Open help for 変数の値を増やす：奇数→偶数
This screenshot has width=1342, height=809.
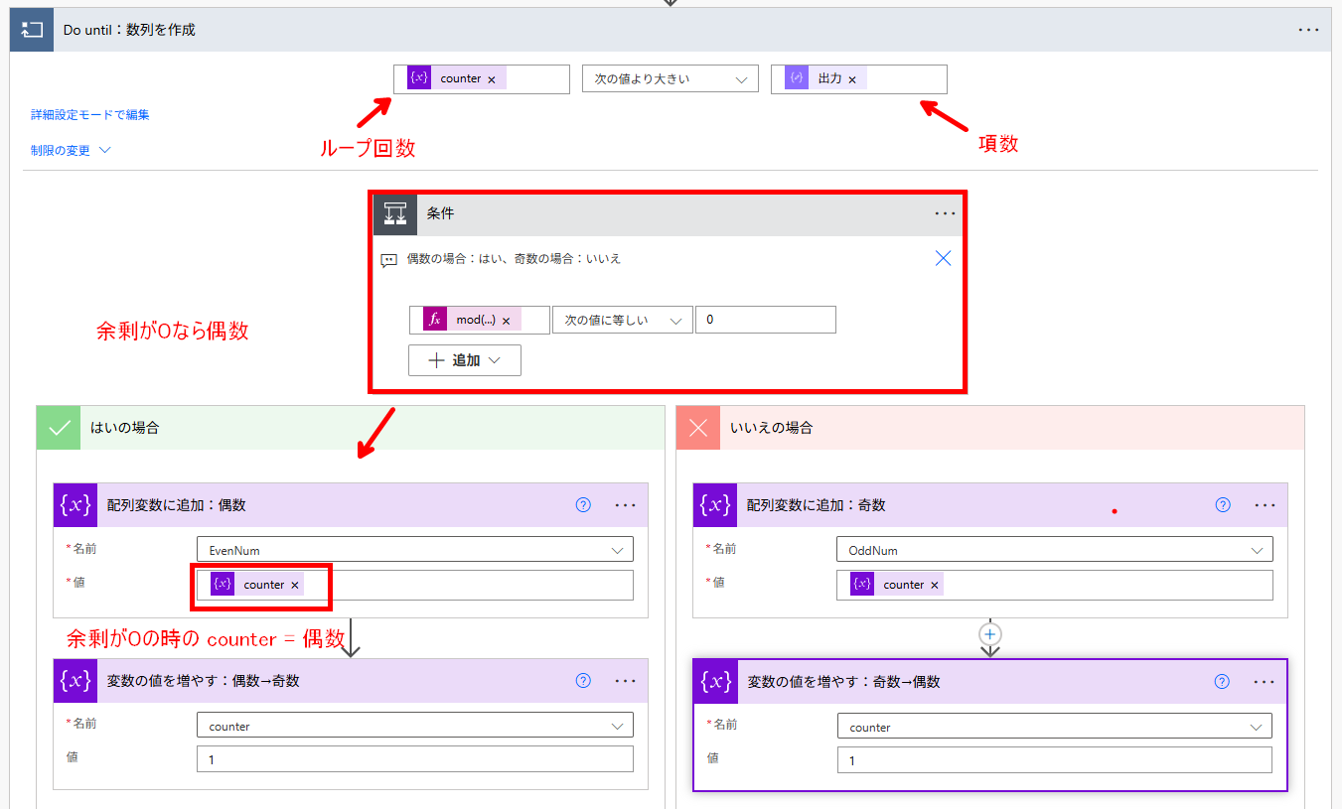pos(1223,682)
